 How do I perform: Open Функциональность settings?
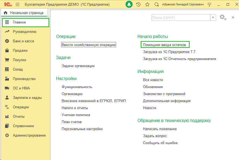coord(77,87)
